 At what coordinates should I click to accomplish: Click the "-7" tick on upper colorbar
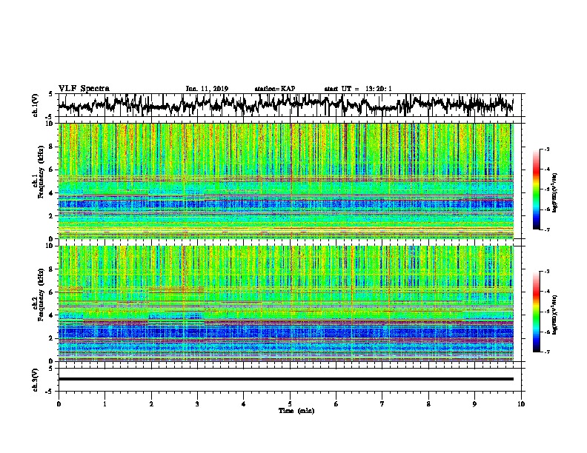(x=546, y=229)
